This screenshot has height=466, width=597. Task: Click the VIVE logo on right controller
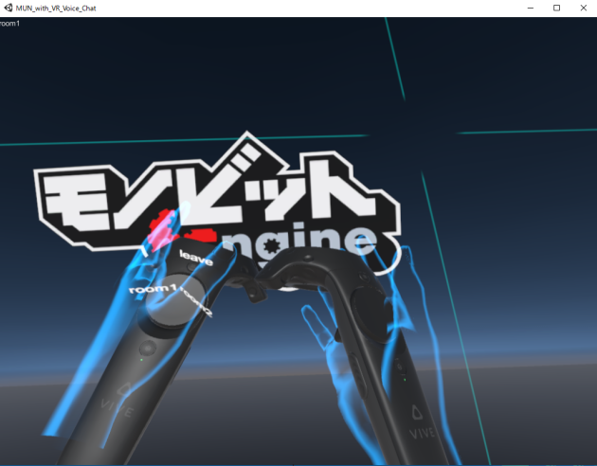pyautogui.click(x=421, y=423)
